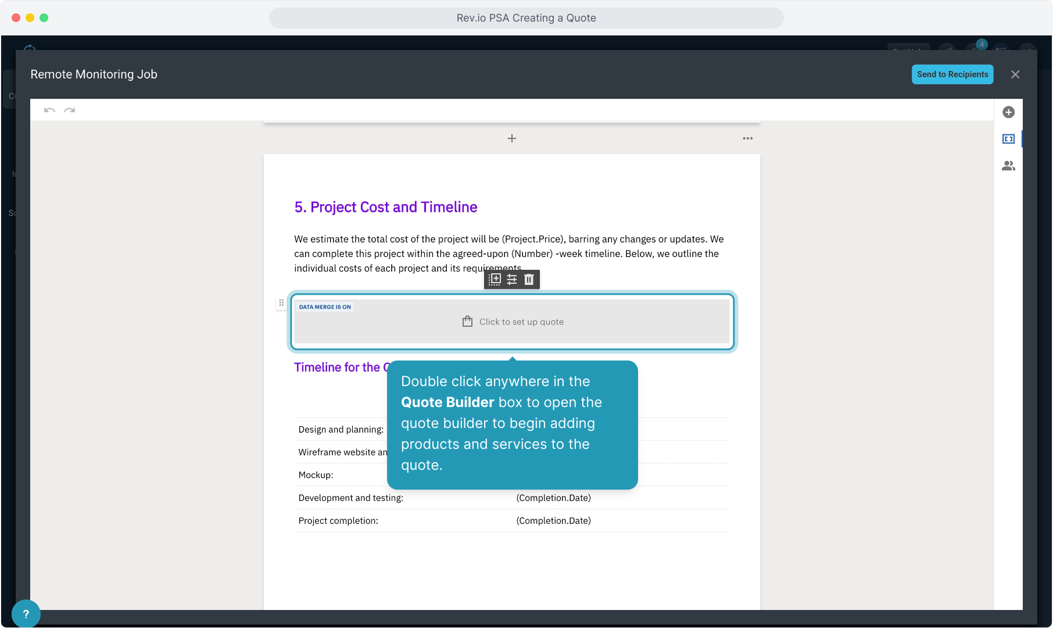Viewport: 1053px width, 628px height.
Task: Open the recipients people icon in right sidebar
Action: coord(1008,166)
